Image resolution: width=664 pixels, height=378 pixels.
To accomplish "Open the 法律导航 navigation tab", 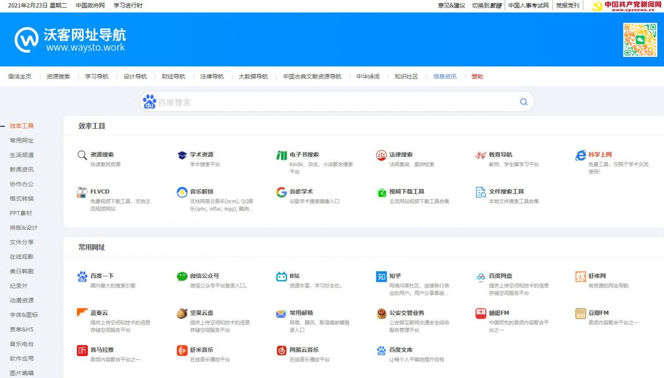I will [212, 77].
